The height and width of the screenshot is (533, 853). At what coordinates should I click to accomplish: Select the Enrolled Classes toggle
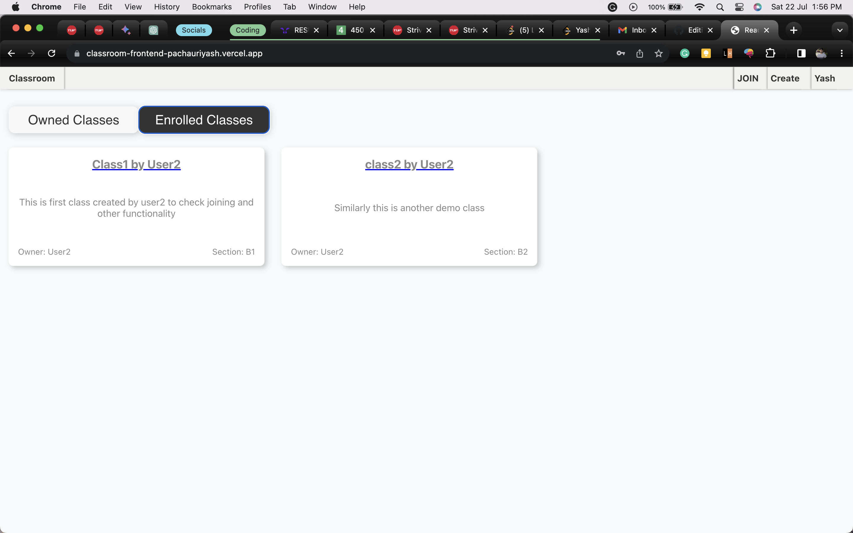[204, 120]
